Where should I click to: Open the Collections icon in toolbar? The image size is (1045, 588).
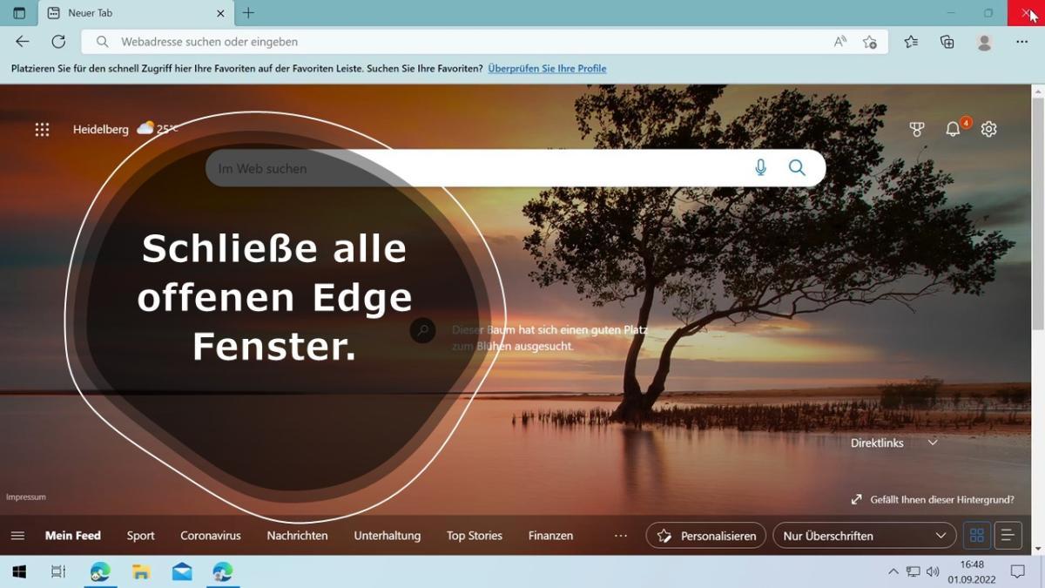(947, 42)
